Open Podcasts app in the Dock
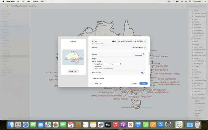Image resolution: width=208 pixels, height=130 pixels. 123,125
